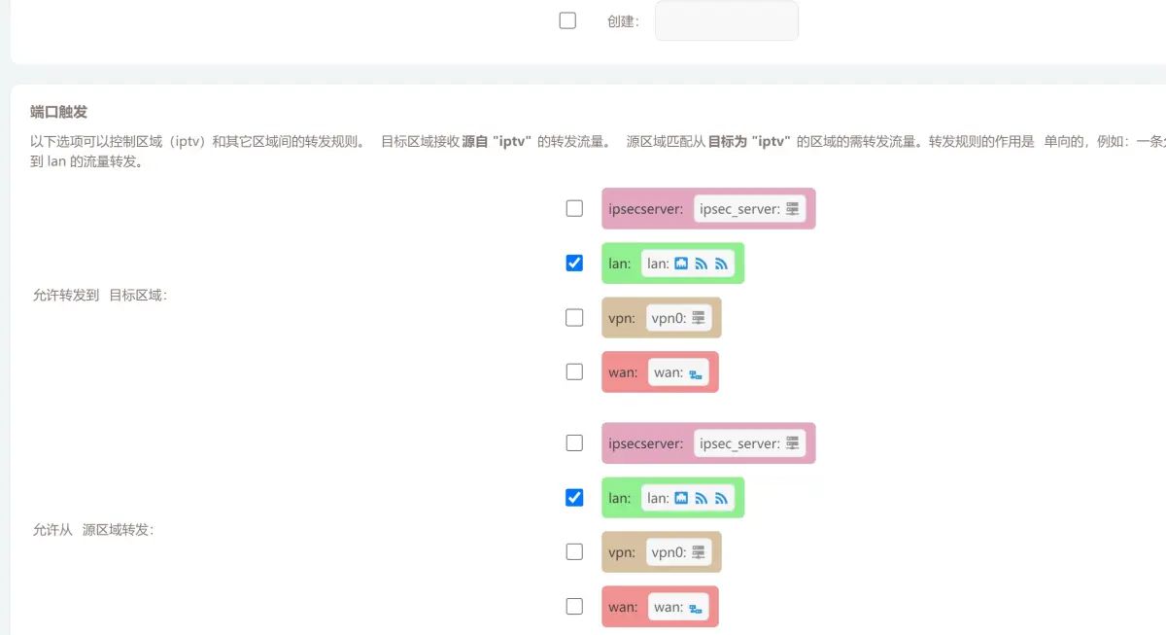
Task: Click the tunnel icon in the vpn0 destination tag
Action: click(x=698, y=318)
